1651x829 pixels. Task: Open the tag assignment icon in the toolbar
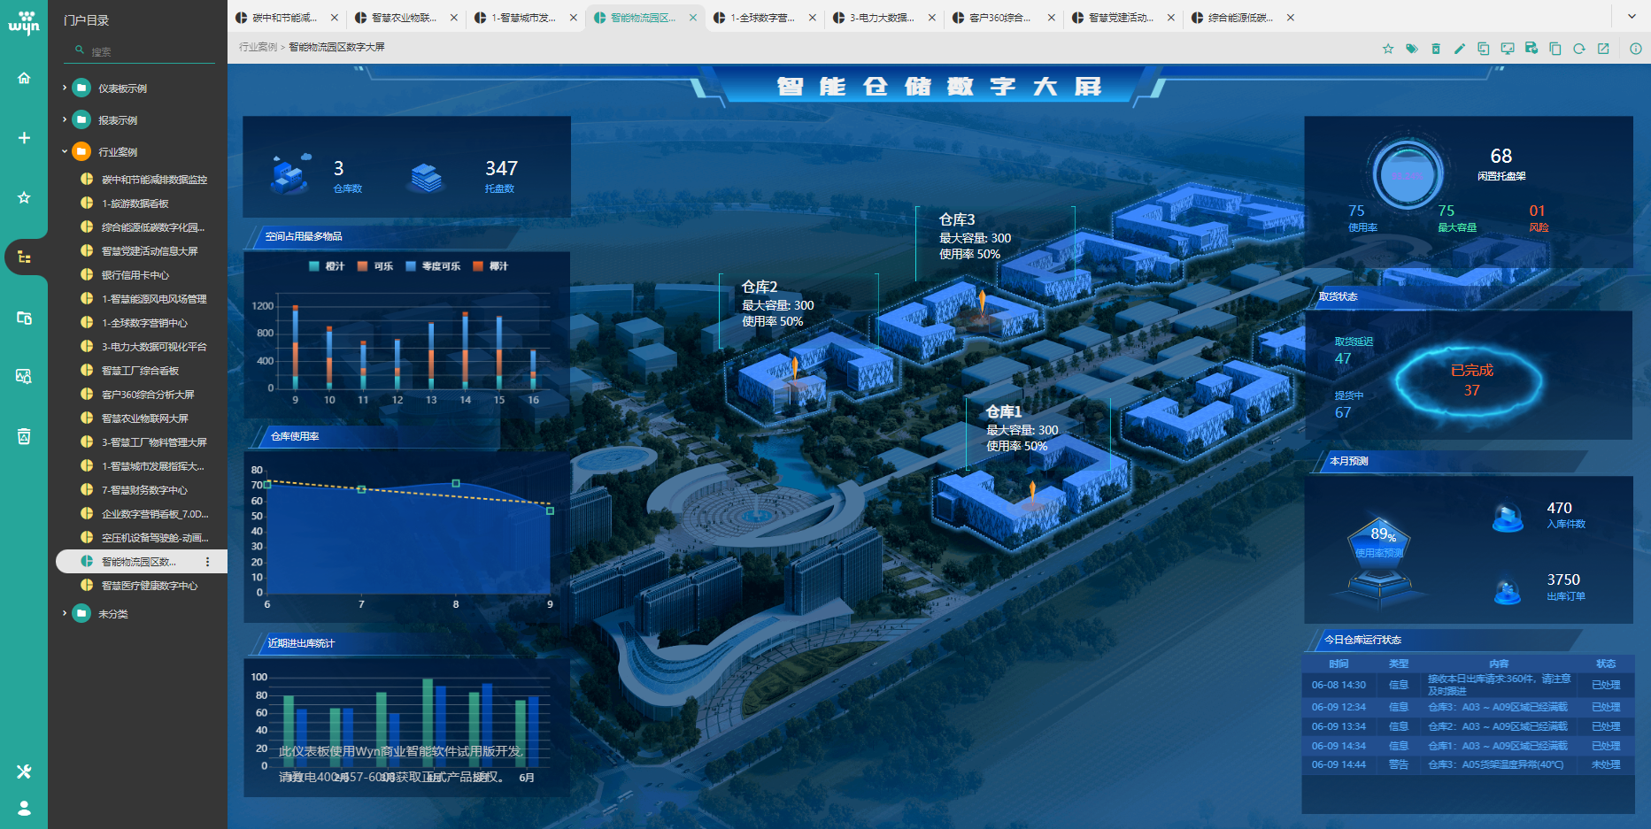point(1412,49)
